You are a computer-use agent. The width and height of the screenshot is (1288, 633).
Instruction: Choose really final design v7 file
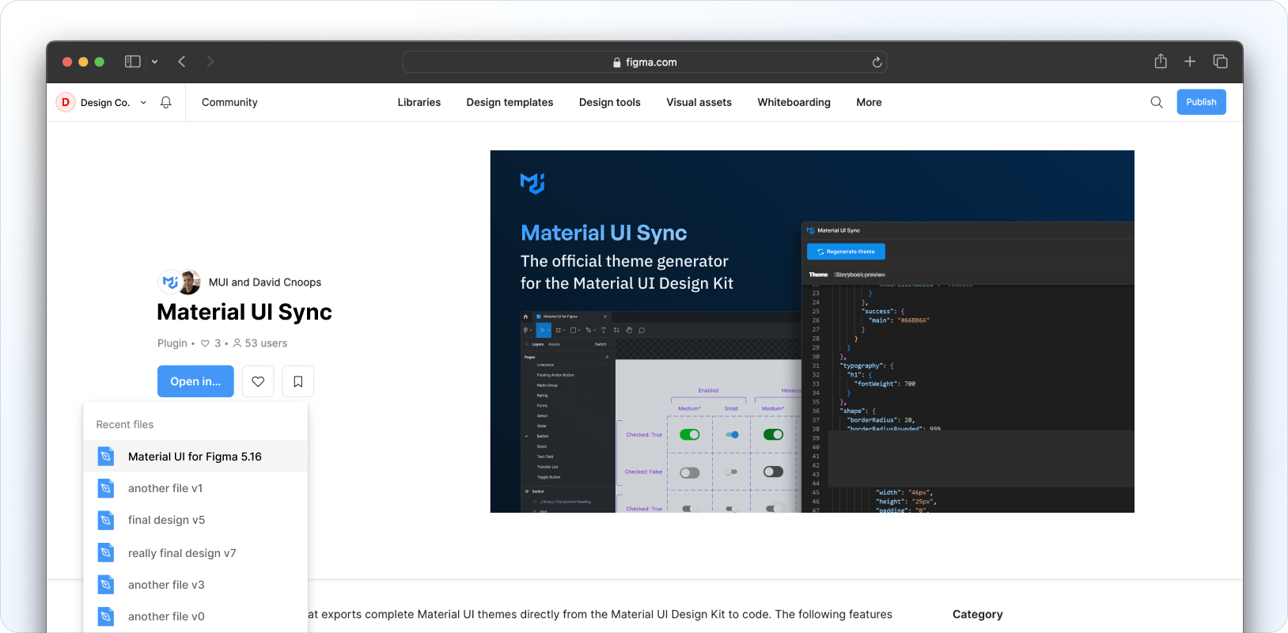[182, 553]
